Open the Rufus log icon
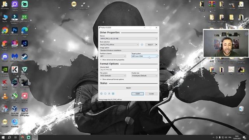 pyautogui.click(x=113, y=94)
